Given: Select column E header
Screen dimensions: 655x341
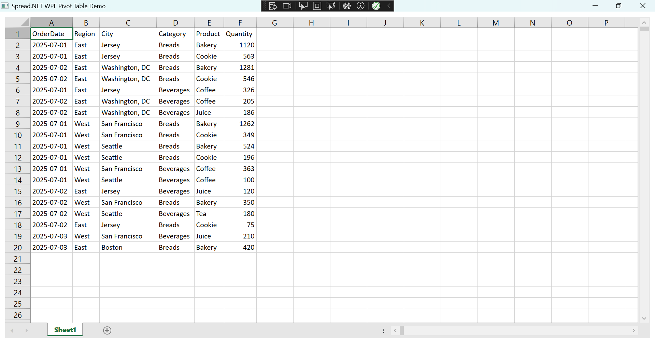Looking at the screenshot, I should coord(209,22).
